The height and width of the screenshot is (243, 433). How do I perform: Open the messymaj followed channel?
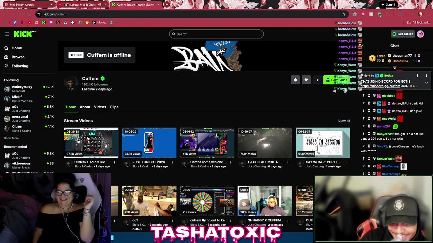(x=29, y=118)
